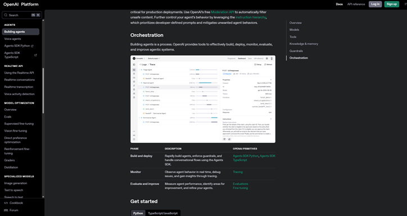
Task: Open Using the Realtime API page
Action: pyautogui.click(x=19, y=73)
